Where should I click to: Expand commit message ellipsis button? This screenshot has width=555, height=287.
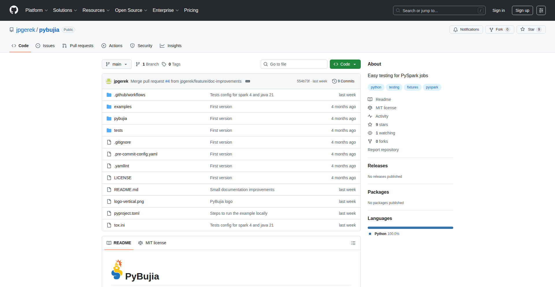(248, 81)
